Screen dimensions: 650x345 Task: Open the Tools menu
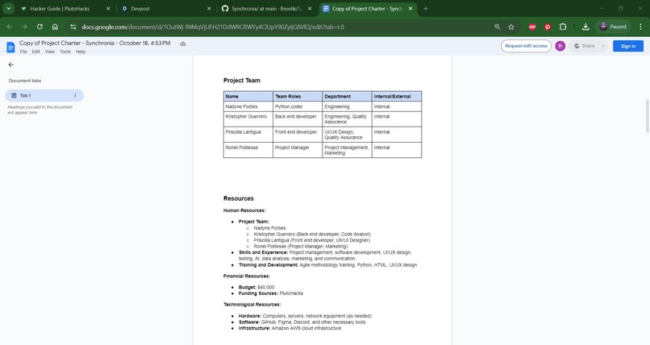[x=65, y=52]
